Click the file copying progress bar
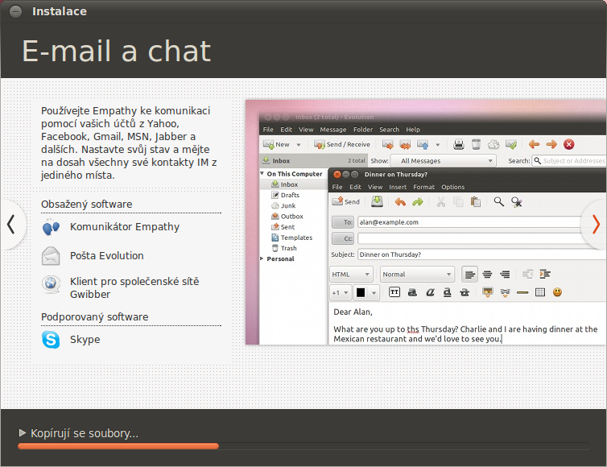The width and height of the screenshot is (607, 467). pyautogui.click(x=303, y=446)
